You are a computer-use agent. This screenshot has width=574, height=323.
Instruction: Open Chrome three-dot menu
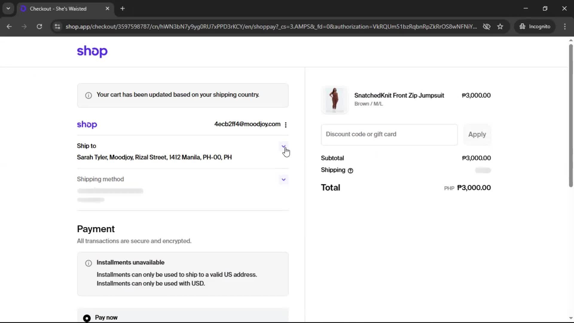pyautogui.click(x=565, y=27)
